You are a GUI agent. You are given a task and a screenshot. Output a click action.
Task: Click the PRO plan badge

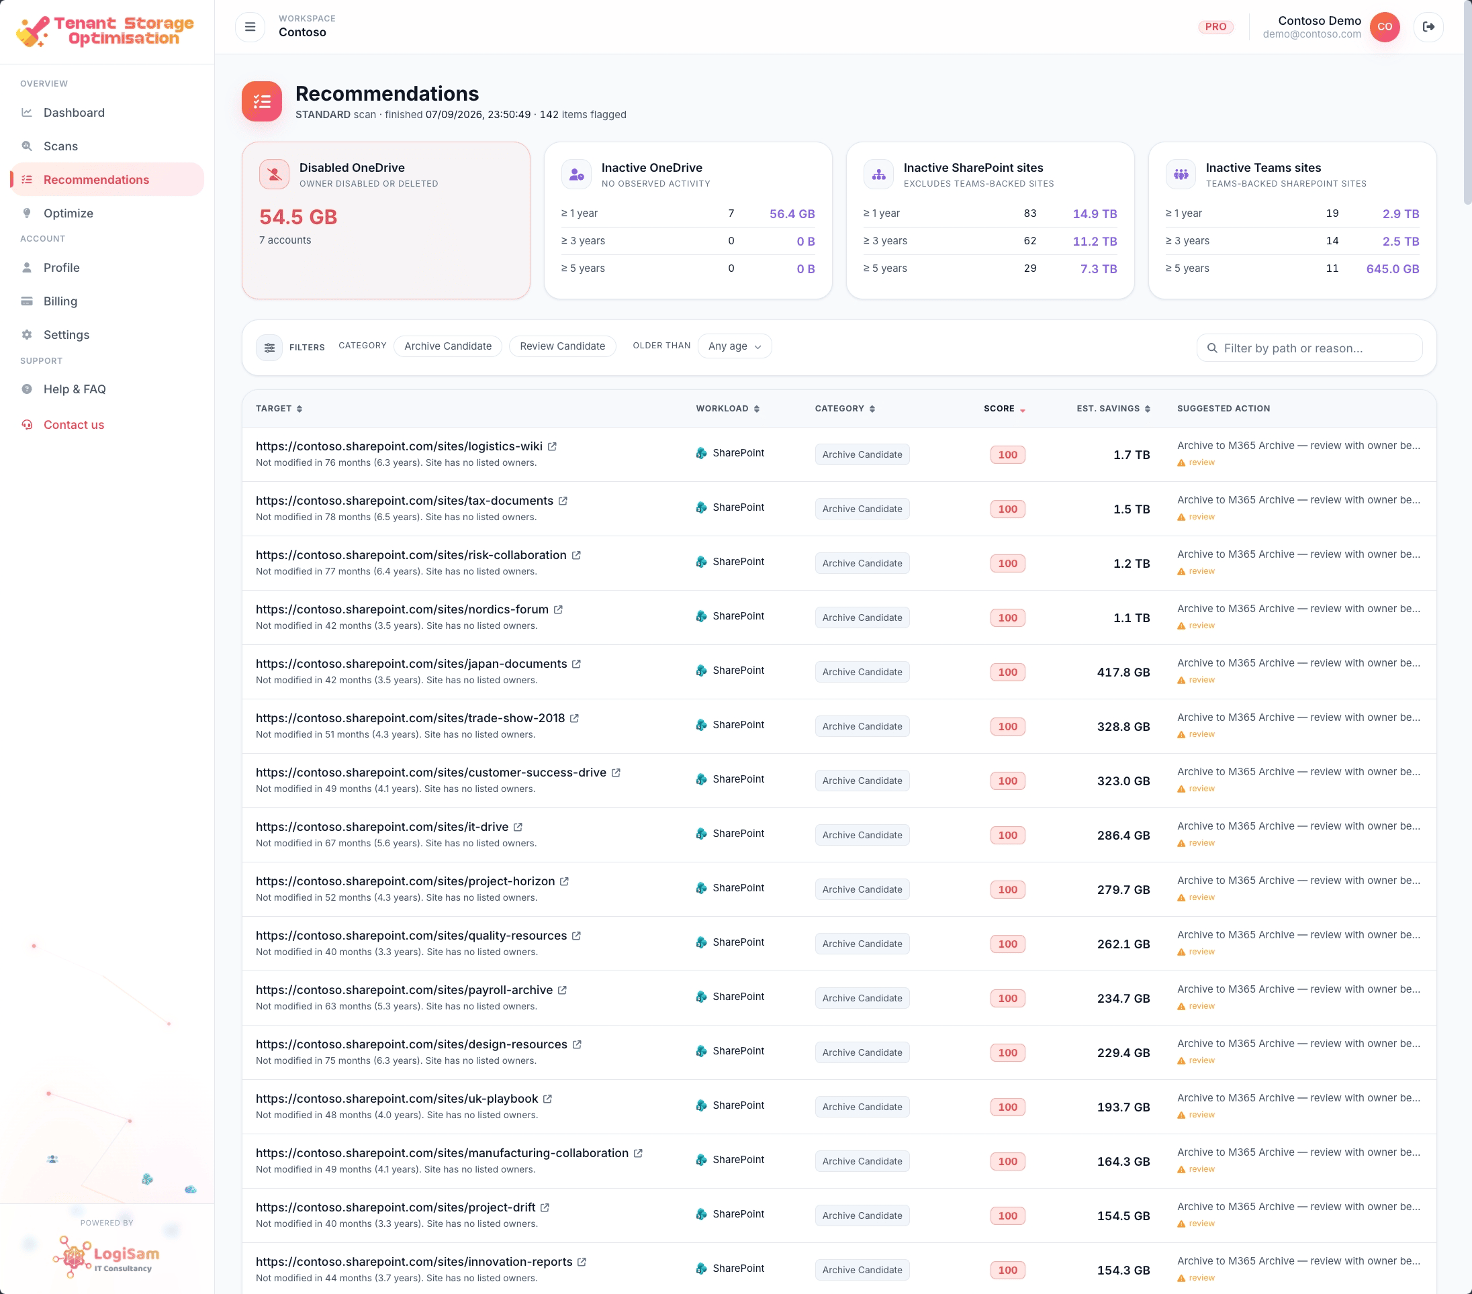(x=1215, y=27)
